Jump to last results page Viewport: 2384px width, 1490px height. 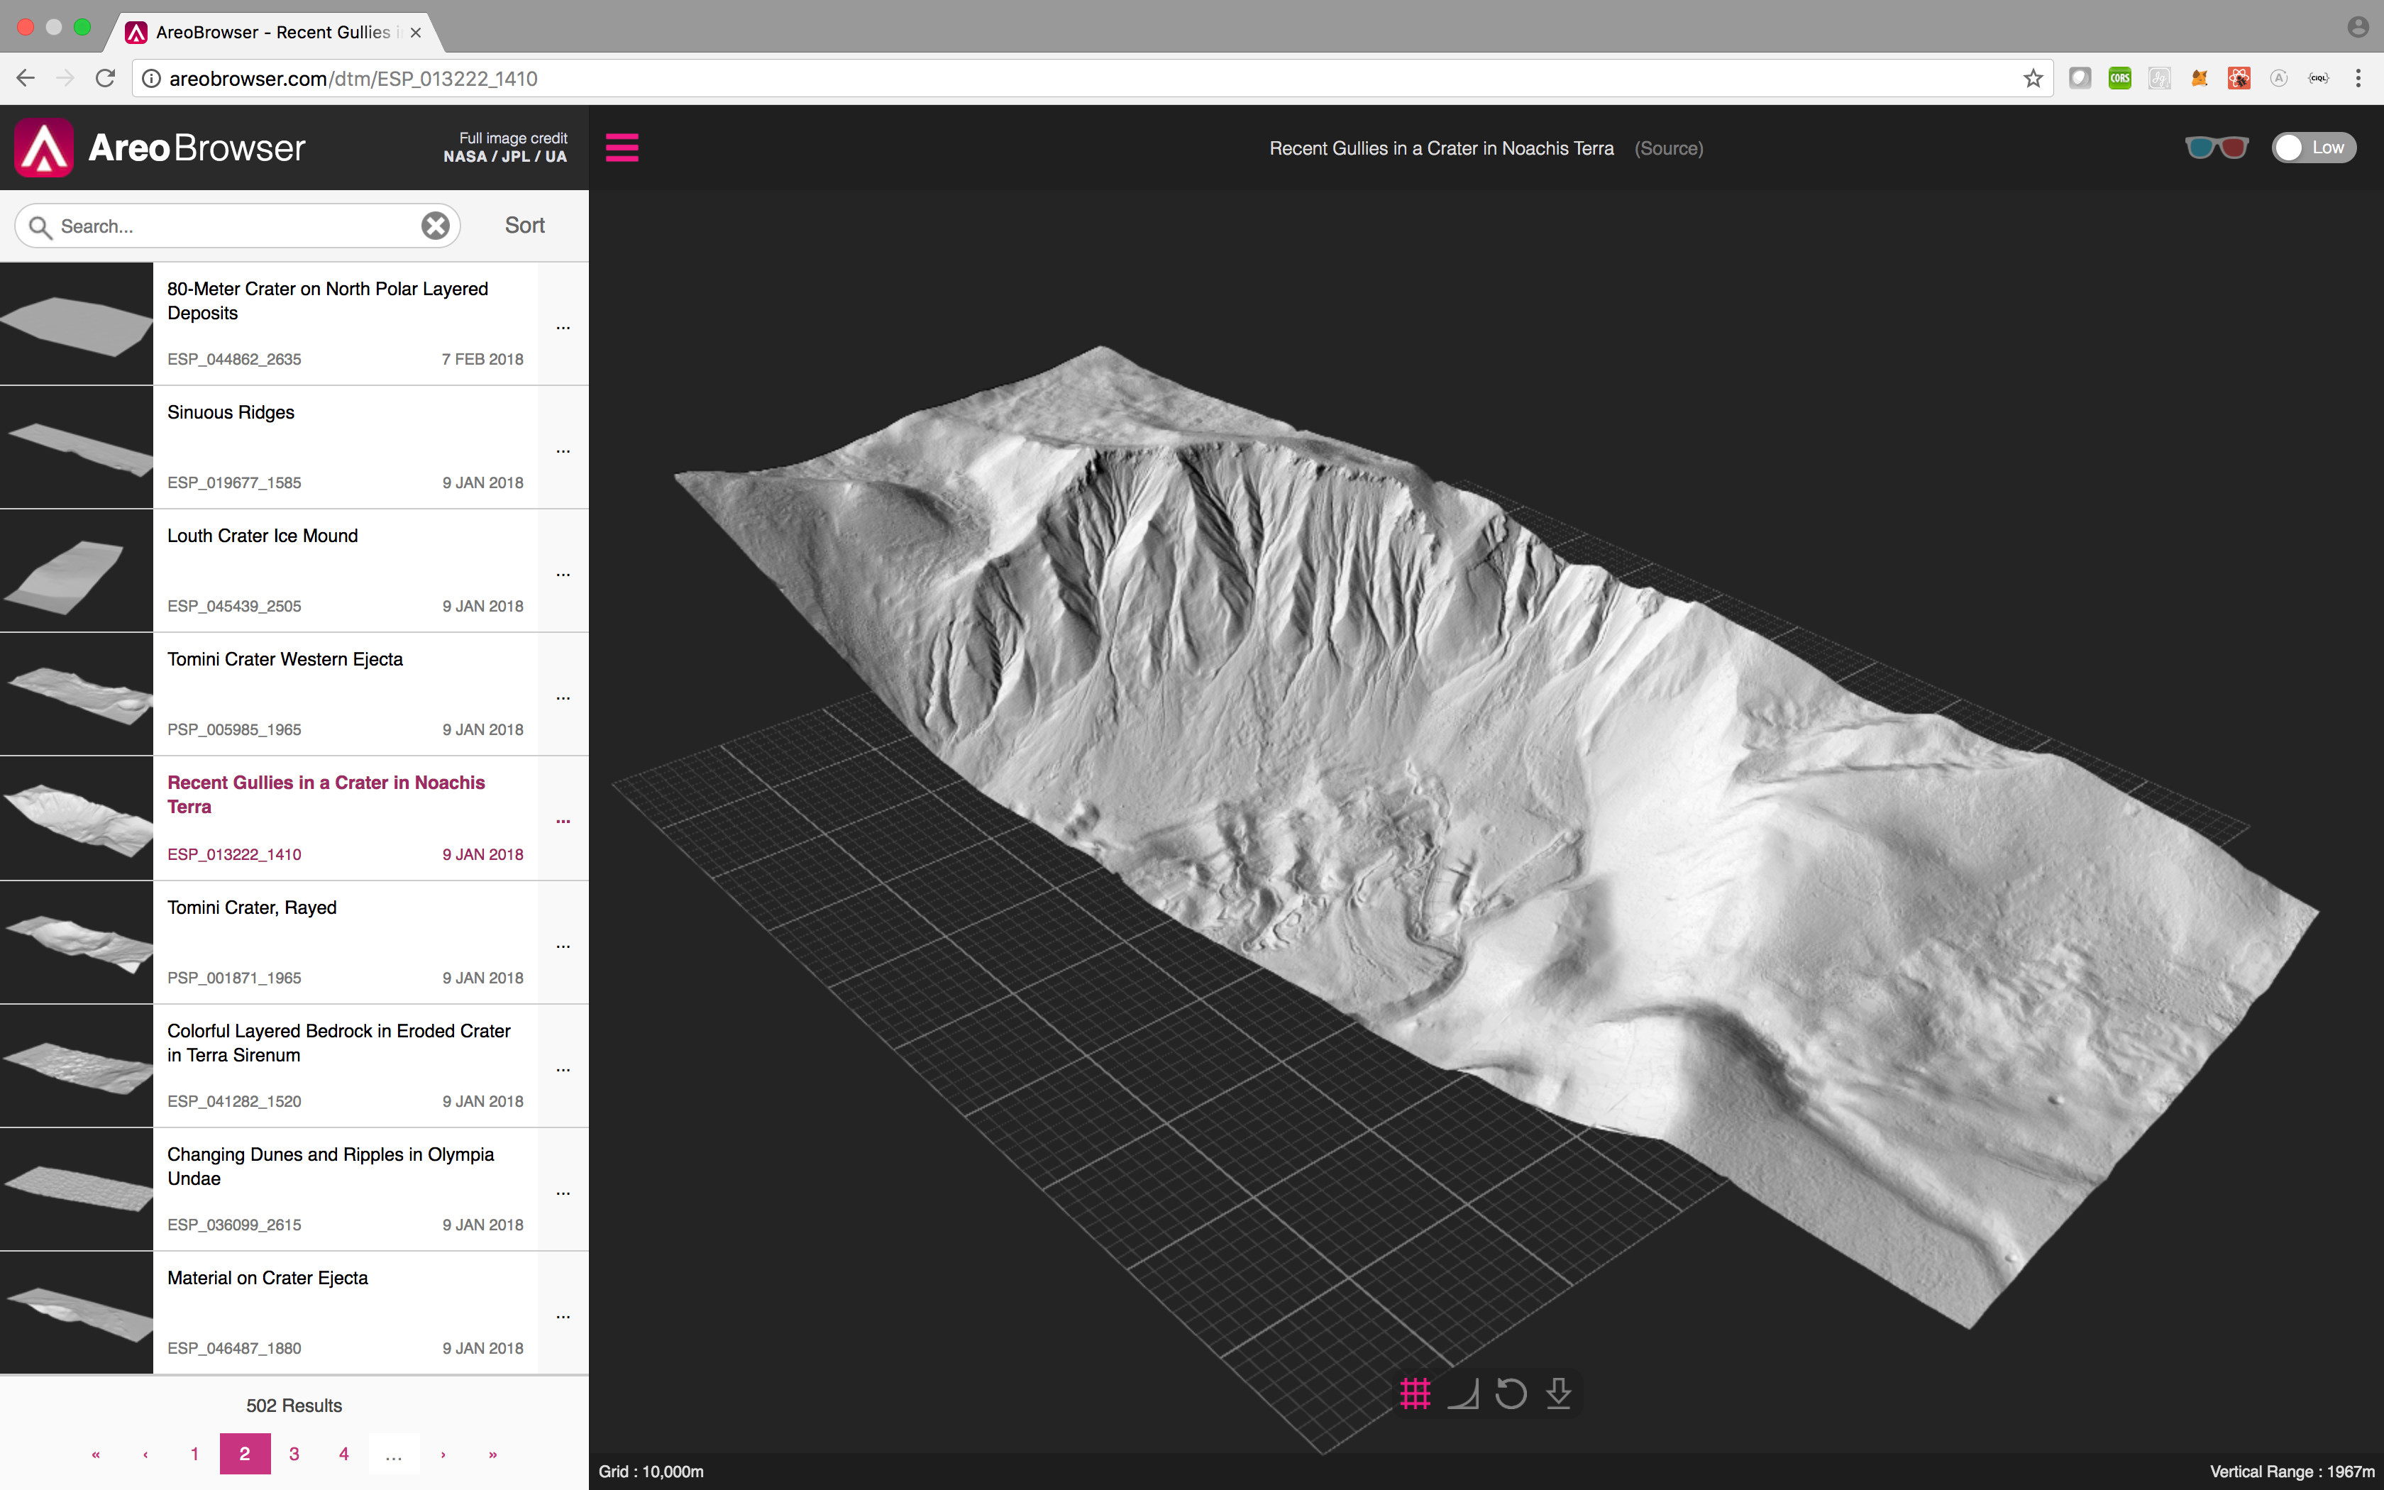coord(492,1454)
